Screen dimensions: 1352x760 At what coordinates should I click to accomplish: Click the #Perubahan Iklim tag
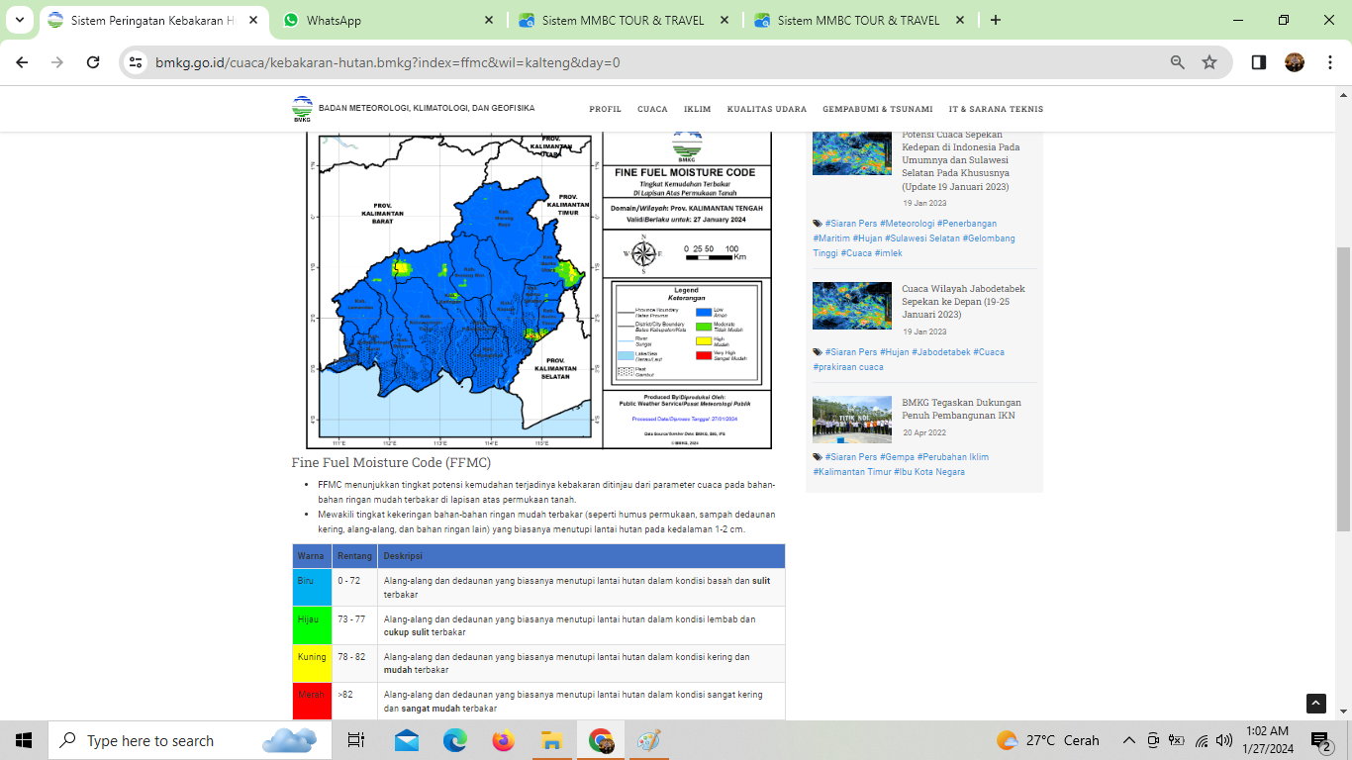[x=953, y=457]
